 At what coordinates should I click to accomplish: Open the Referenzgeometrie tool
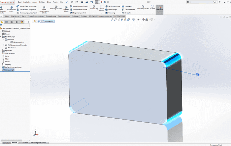(x=143, y=8)
